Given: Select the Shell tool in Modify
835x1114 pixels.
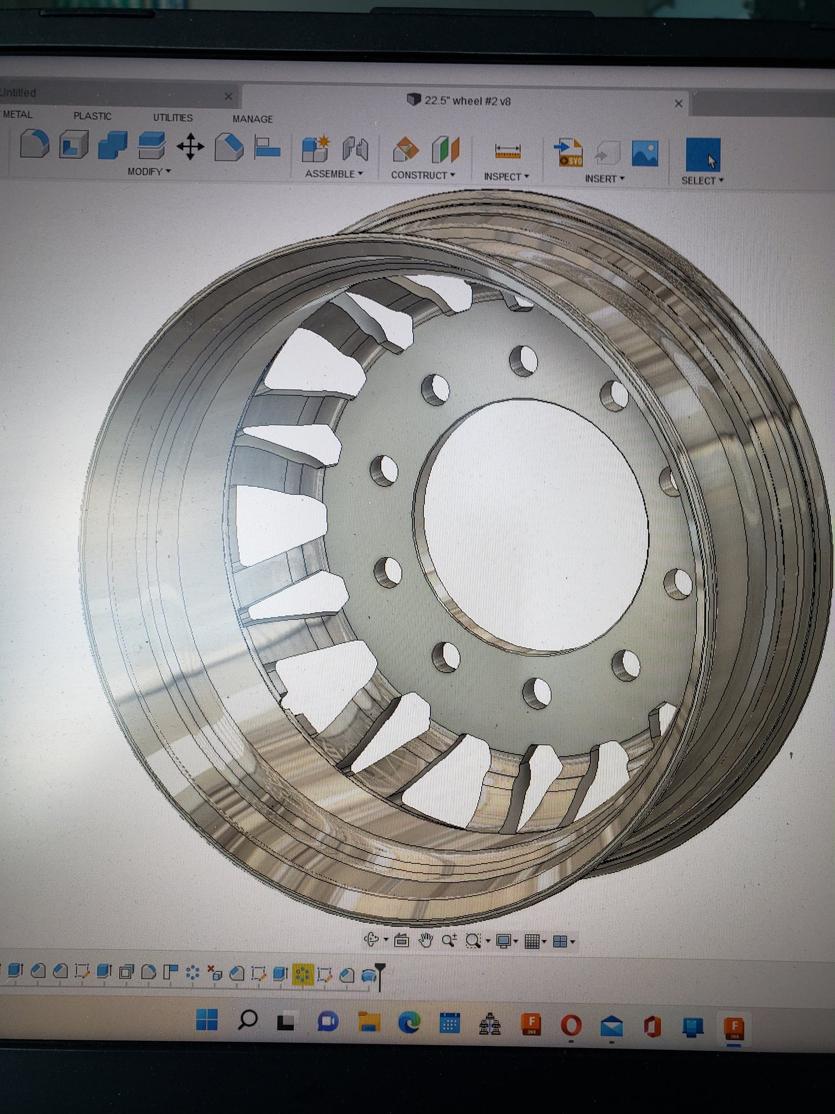Looking at the screenshot, I should click(73, 145).
